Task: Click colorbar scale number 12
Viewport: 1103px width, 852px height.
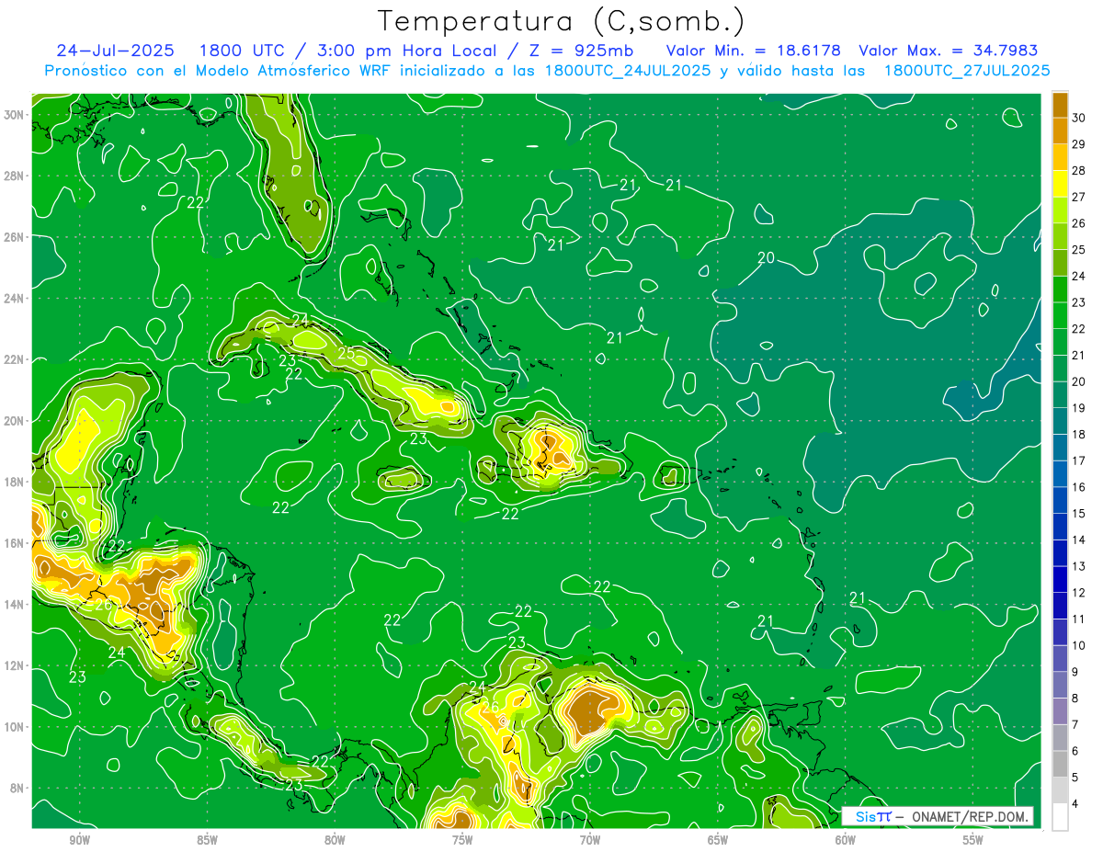Action: tap(1078, 593)
